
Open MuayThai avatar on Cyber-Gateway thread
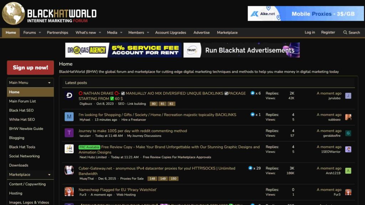tap(69, 170)
